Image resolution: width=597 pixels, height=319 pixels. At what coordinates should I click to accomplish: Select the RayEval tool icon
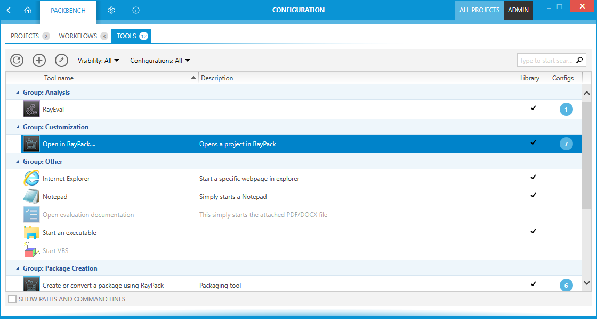click(x=31, y=108)
